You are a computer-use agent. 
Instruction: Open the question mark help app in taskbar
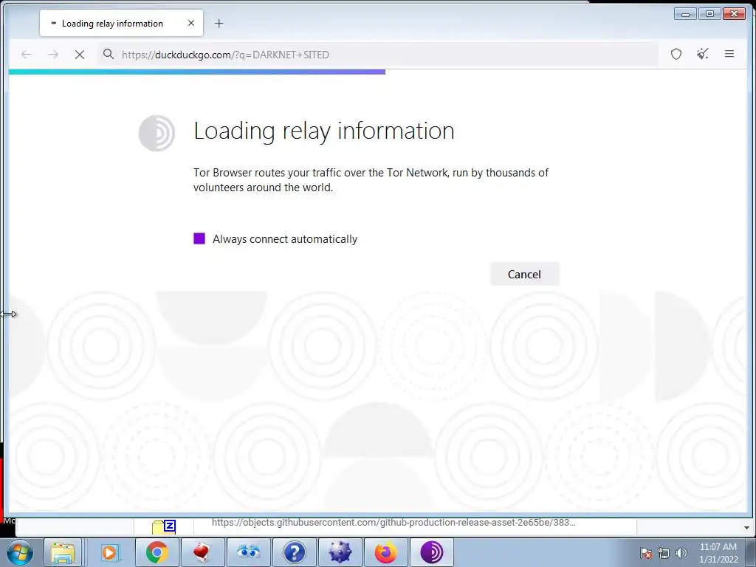(x=294, y=552)
